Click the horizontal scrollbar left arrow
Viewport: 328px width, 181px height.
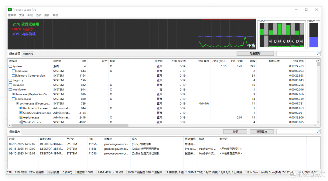click(10, 125)
